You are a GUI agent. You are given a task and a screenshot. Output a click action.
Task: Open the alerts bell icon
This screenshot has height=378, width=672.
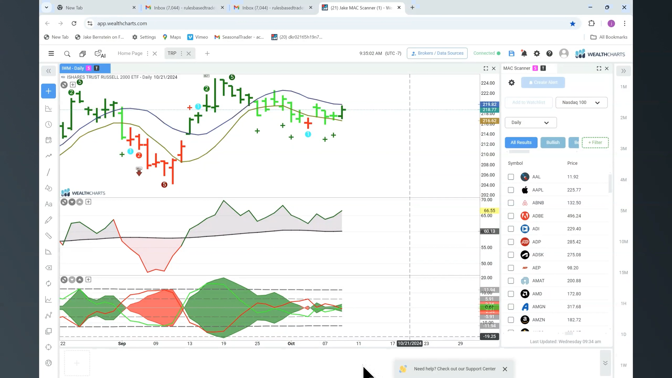524,53
